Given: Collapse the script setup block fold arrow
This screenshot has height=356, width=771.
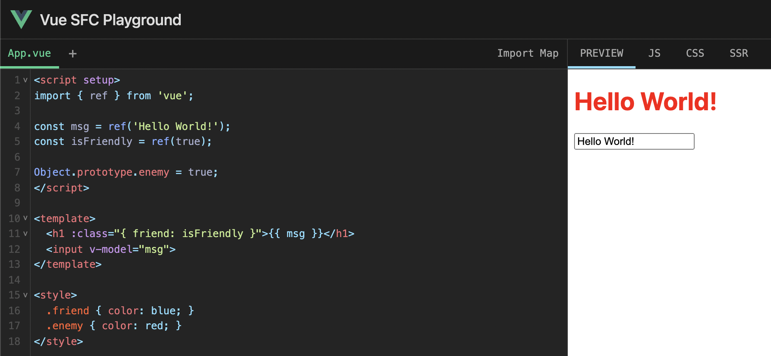Looking at the screenshot, I should point(25,80).
